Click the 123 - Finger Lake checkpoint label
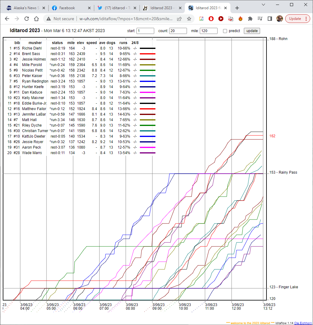Screen dimensions: 313x325 pyautogui.click(x=284, y=287)
